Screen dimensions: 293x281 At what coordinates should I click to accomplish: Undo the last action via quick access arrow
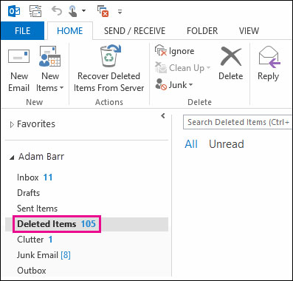pyautogui.click(x=57, y=11)
